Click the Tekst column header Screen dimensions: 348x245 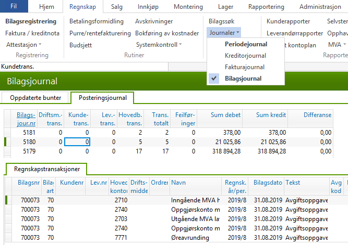coord(307,186)
